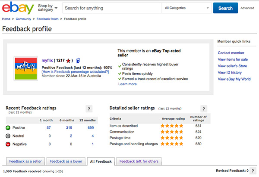Open 699 positive ratings for 12 months

91,128
